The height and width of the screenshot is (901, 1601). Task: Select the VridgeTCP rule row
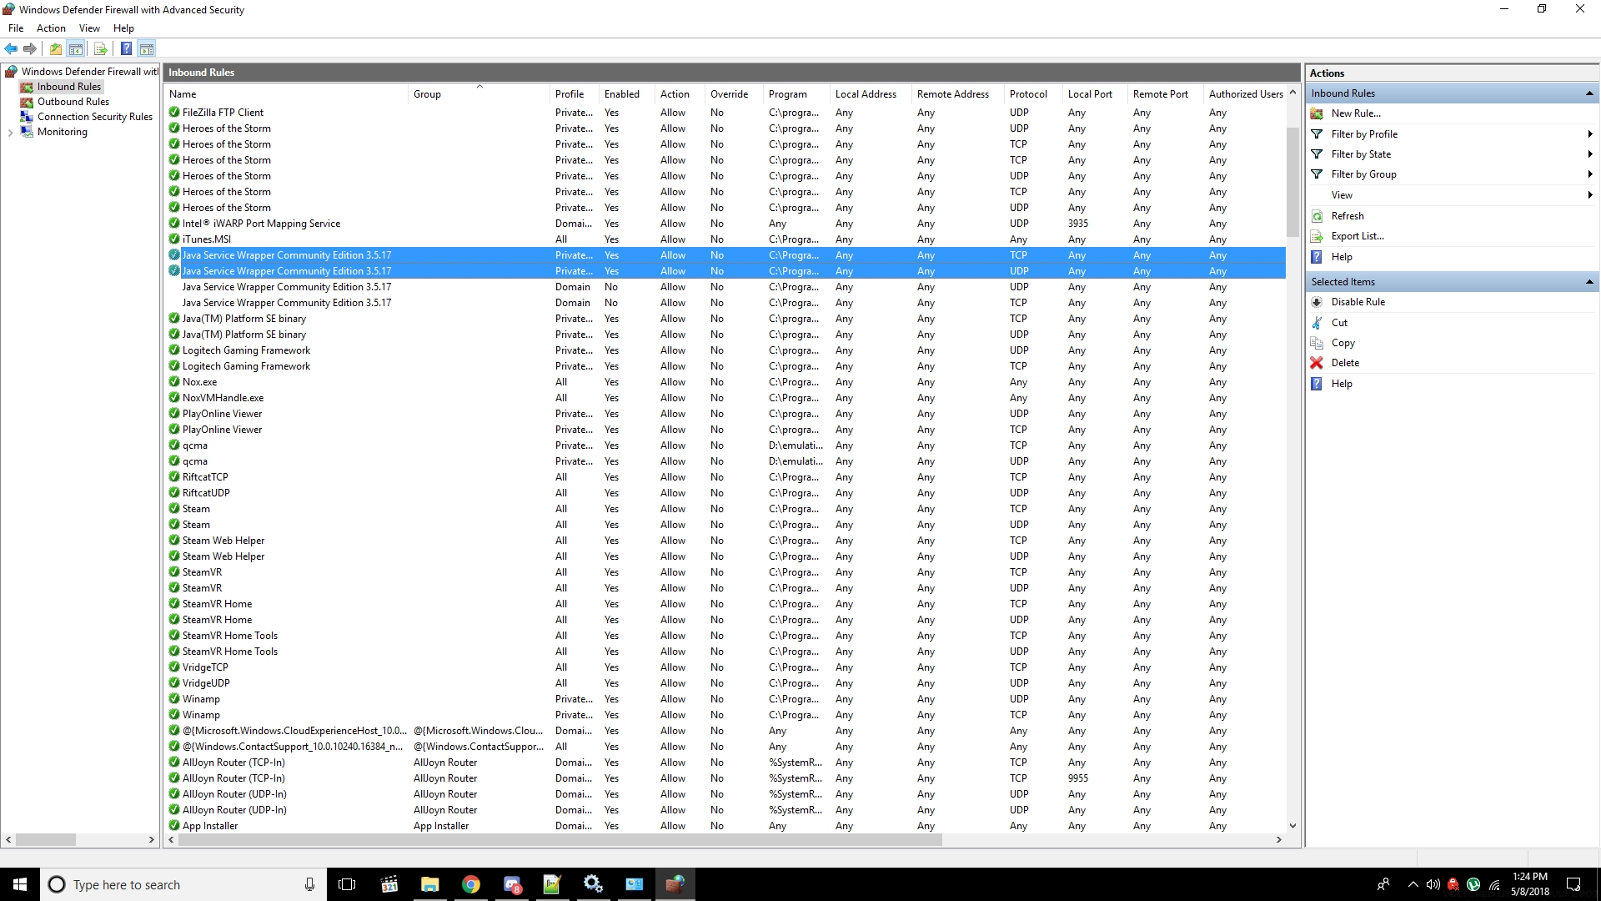725,667
